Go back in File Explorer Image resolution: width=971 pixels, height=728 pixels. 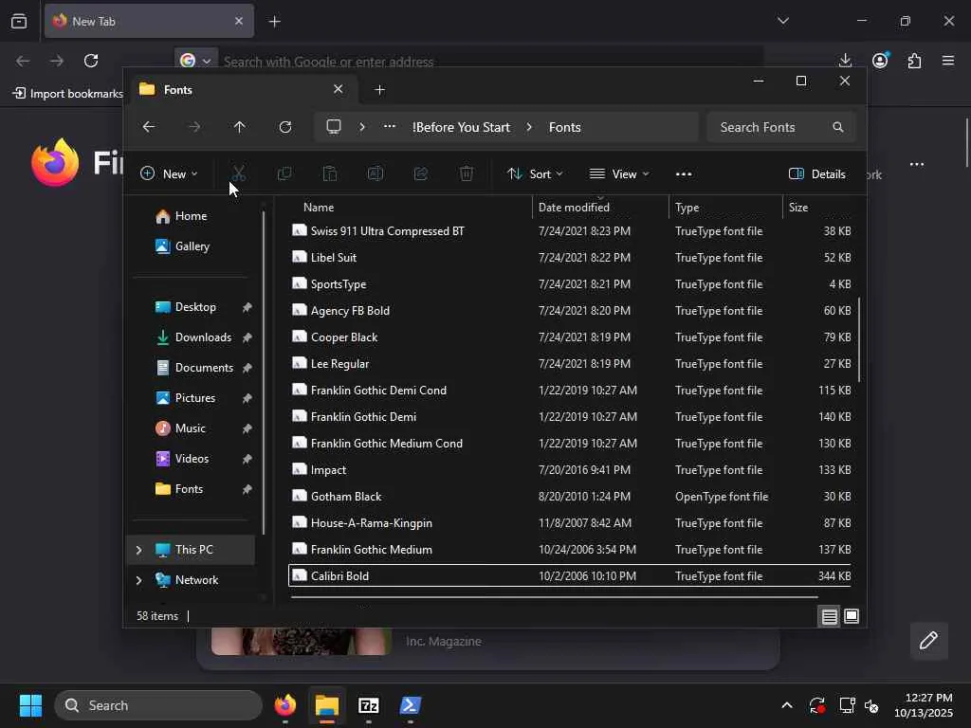pyautogui.click(x=148, y=127)
